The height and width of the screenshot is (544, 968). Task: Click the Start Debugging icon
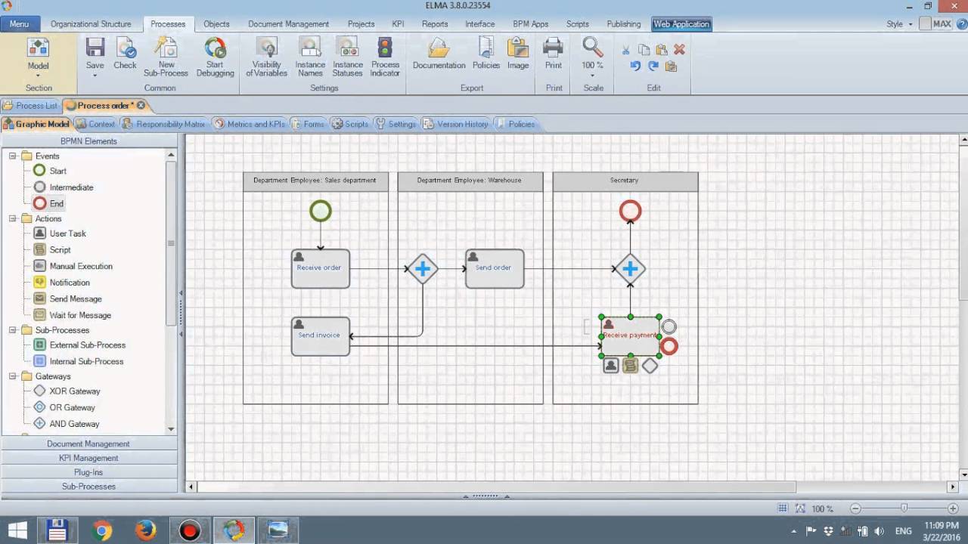click(x=215, y=48)
